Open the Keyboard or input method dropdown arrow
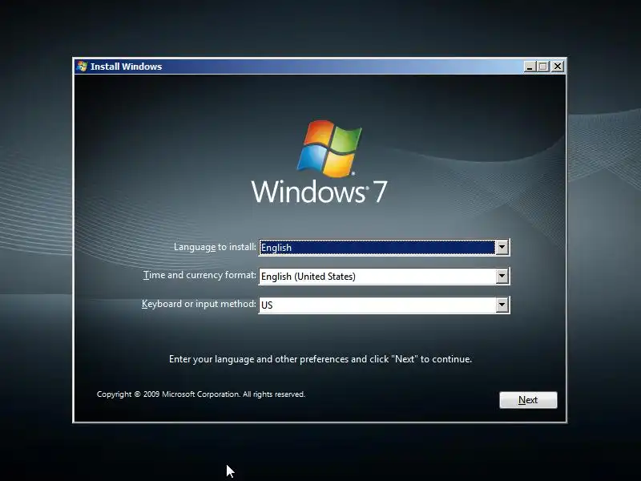Image resolution: width=641 pixels, height=481 pixels. [502, 305]
